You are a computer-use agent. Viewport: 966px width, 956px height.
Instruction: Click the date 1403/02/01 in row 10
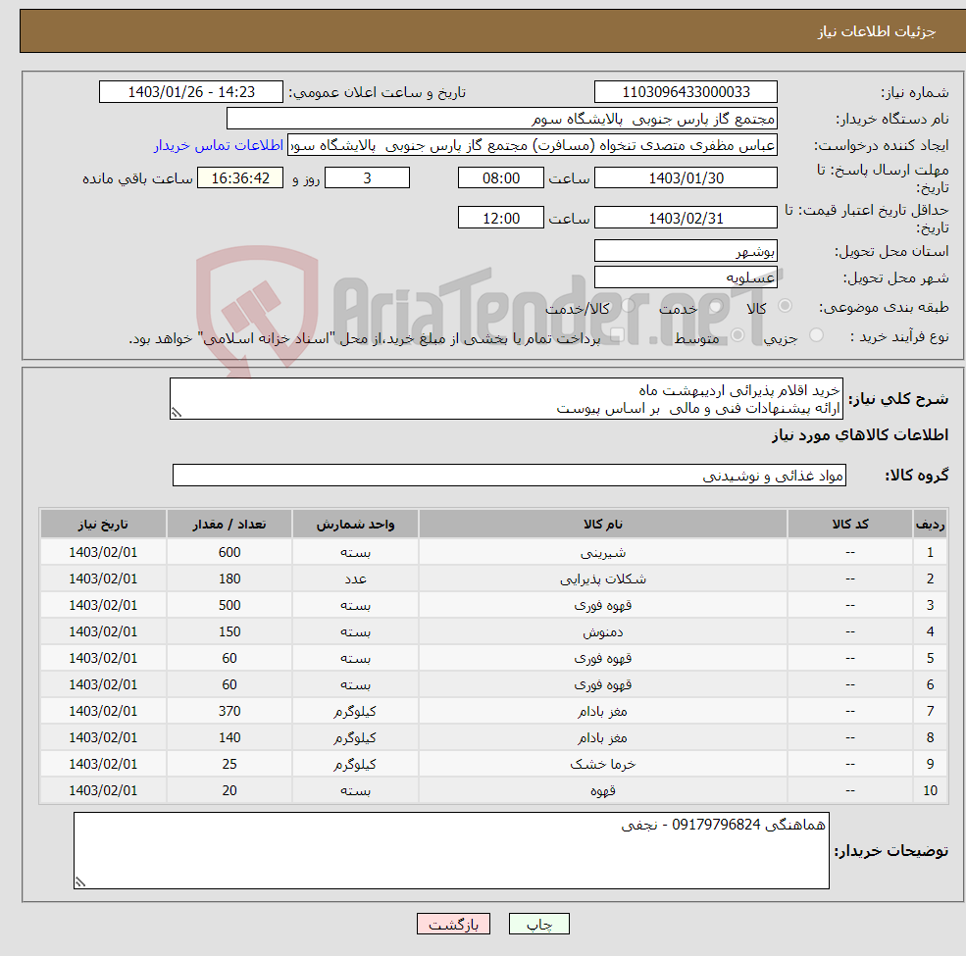coord(103,791)
